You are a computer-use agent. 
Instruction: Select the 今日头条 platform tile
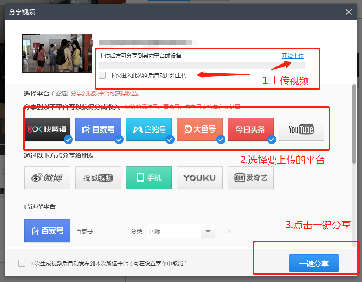250,129
